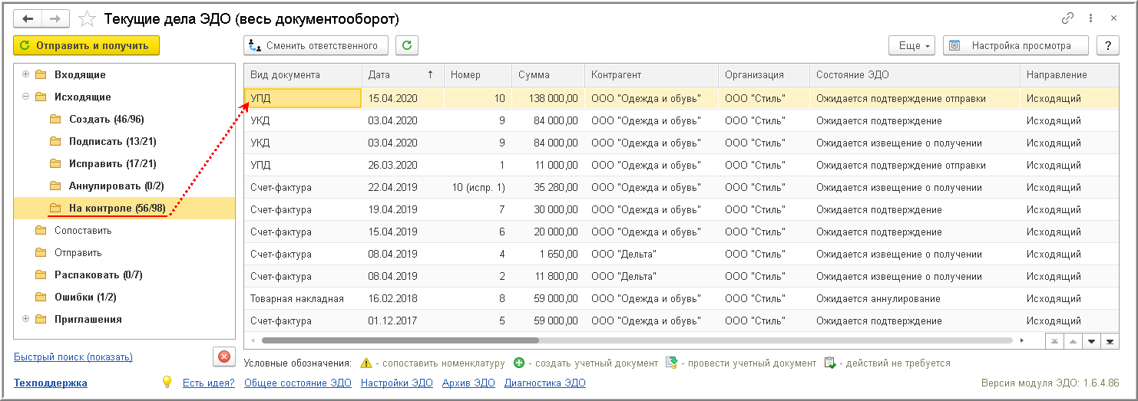
Task: Click the lightbulb idea icon
Action: point(167,382)
